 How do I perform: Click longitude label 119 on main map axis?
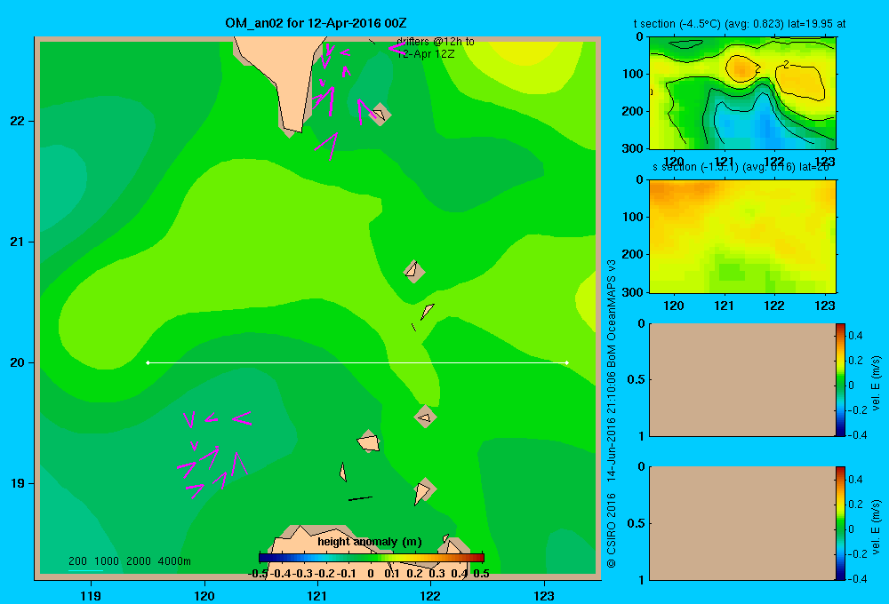click(x=91, y=595)
